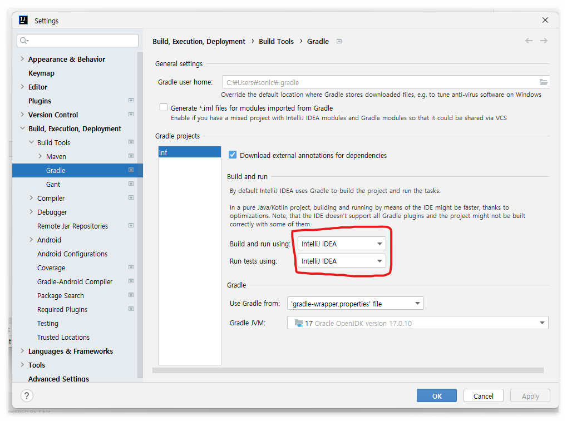The height and width of the screenshot is (421, 567).
Task: Expand the Compiler node
Action: [32, 197]
